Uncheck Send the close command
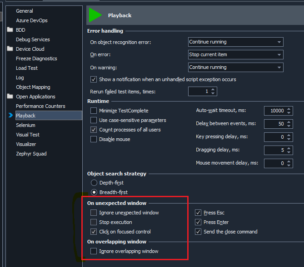Image resolution: width=304 pixels, height=267 pixels. point(198,232)
